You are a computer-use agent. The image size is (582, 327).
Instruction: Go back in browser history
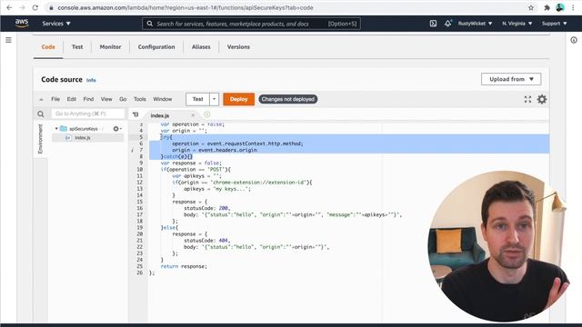coord(9,7)
